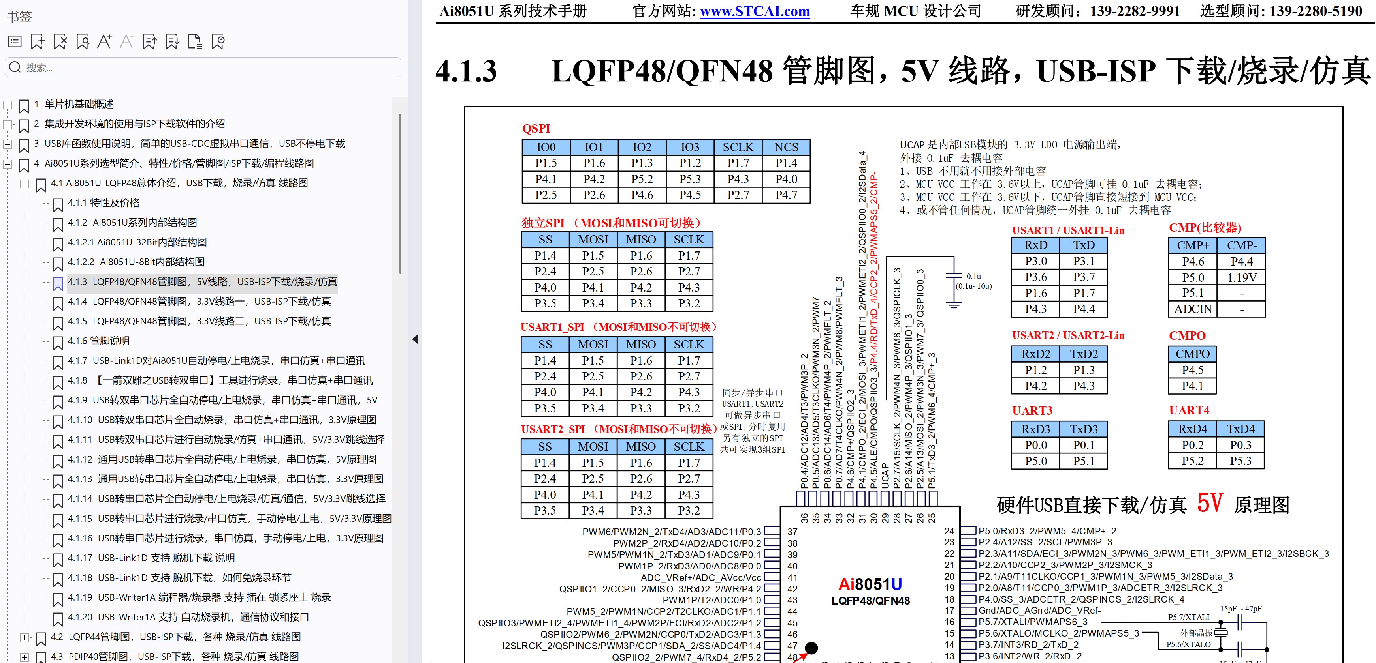
Task: Go to bookmark 4.1.5 3.3V线路二
Action: pos(199,321)
